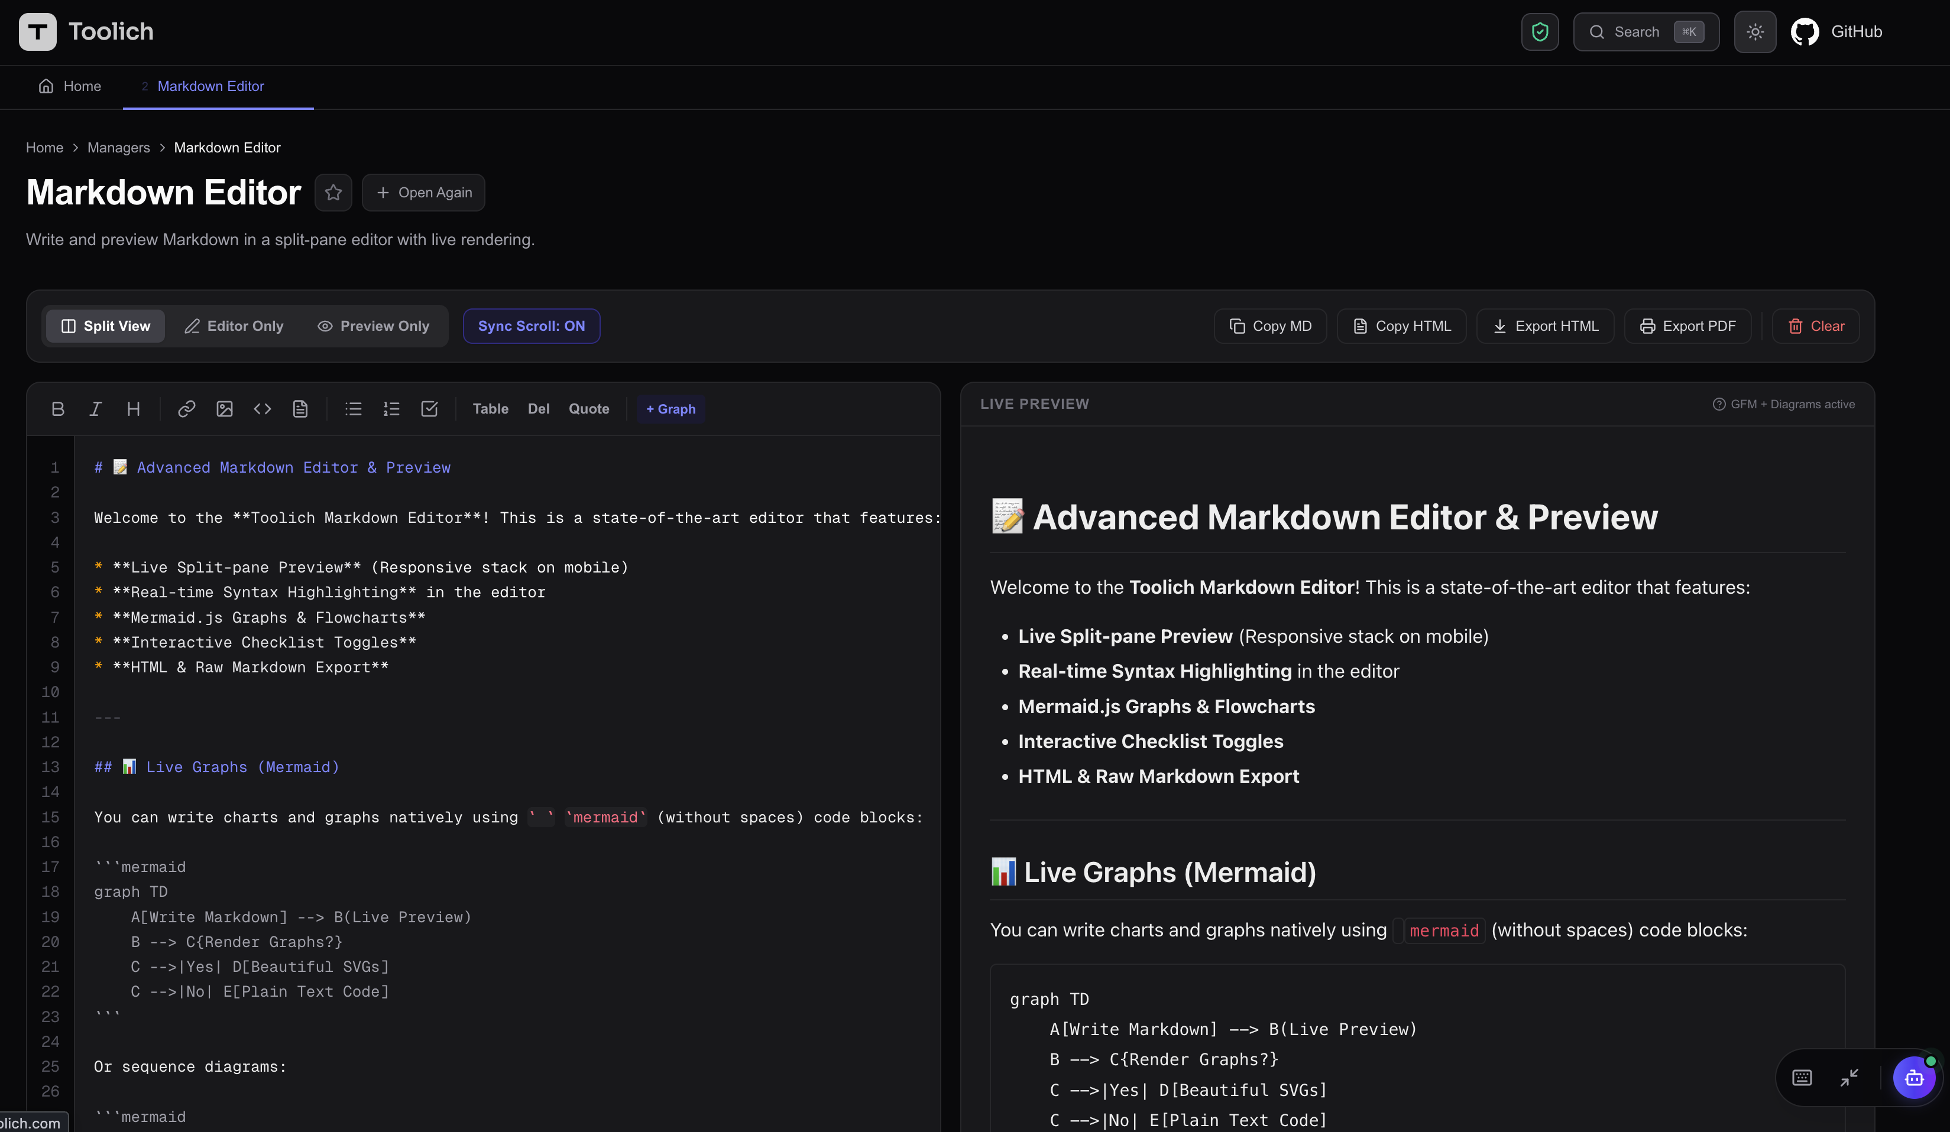Click the Export HTML button
This screenshot has width=1950, height=1132.
coord(1546,326)
